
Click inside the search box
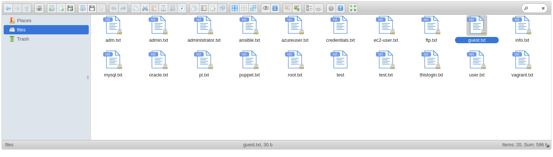tap(535, 8)
